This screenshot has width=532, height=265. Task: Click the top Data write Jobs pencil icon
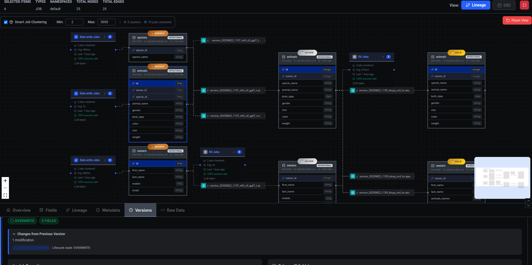coord(76,37)
